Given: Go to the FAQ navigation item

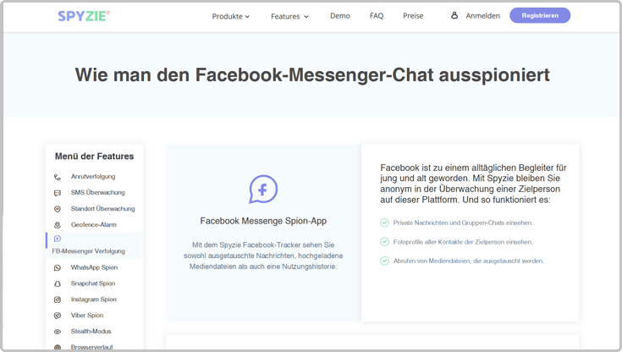Looking at the screenshot, I should [x=377, y=16].
